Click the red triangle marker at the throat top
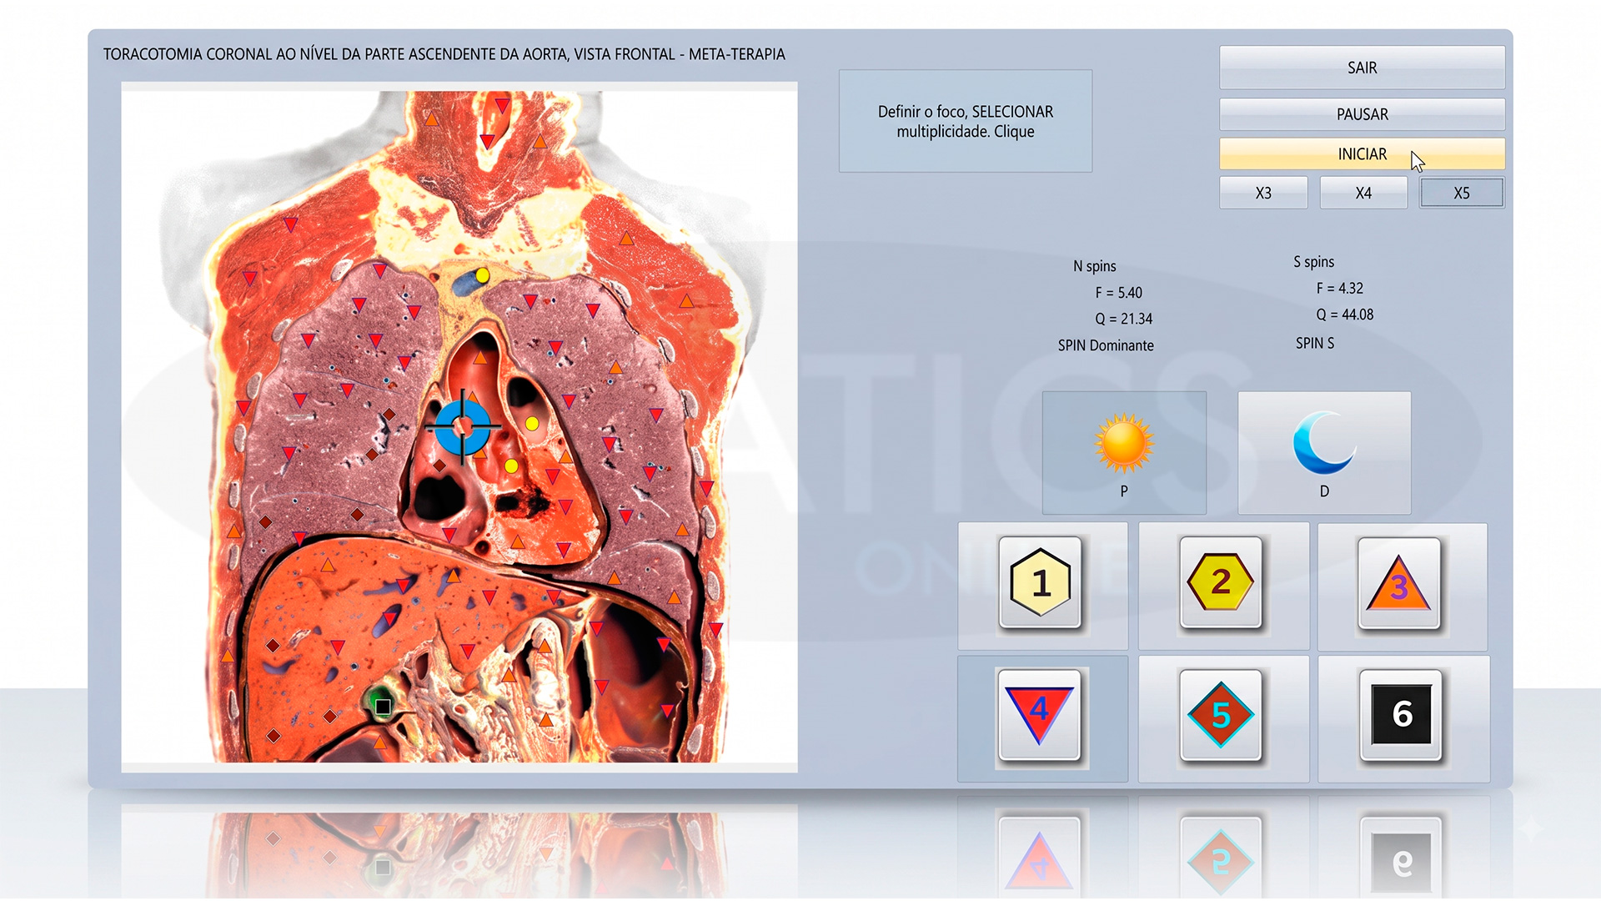Image resolution: width=1601 pixels, height=901 pixels. pyautogui.click(x=502, y=105)
